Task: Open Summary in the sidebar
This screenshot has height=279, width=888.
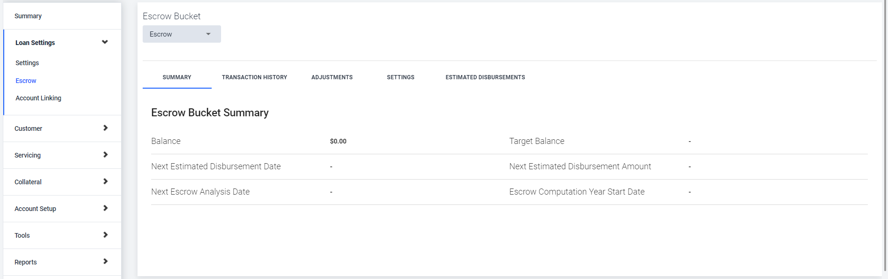Action: [28, 16]
